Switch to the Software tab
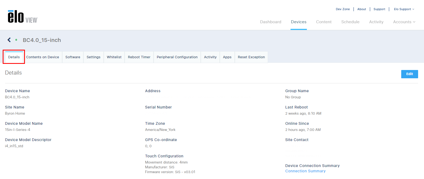Viewport: 424px width, 179px height. 73,57
